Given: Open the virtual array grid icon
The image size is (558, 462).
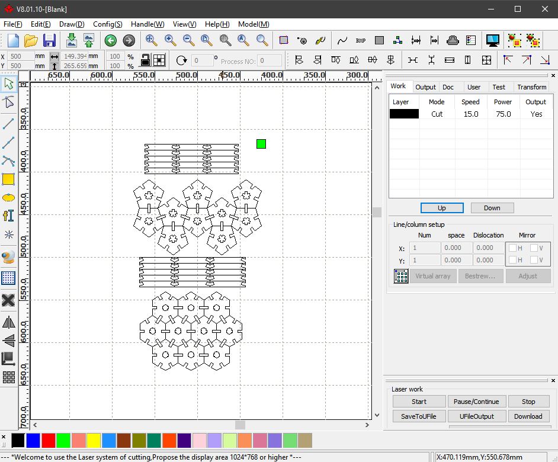Looking at the screenshot, I should point(400,276).
